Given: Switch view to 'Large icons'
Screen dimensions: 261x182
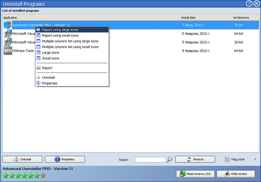Looking at the screenshot, I should pos(72,53).
